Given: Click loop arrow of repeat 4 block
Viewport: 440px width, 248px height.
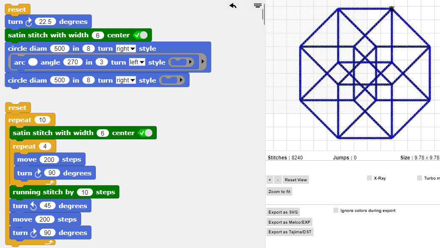Looking at the screenshot, I should pos(50,183).
